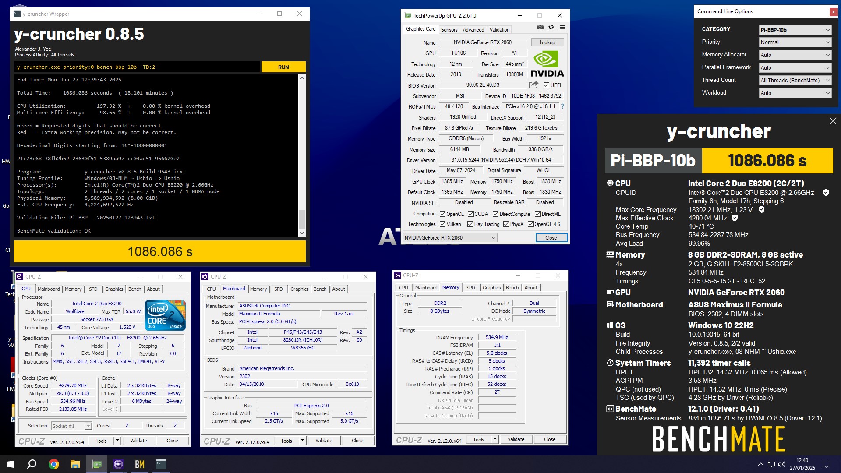Open the Workload dropdown
841x473 pixels.
point(795,93)
